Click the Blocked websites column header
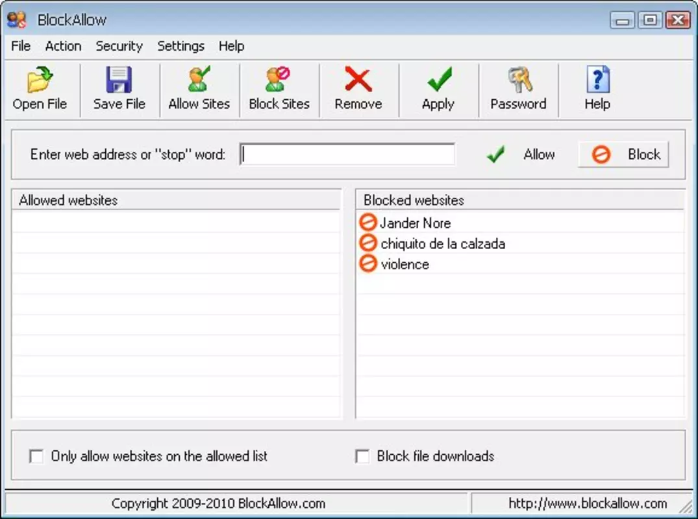Image resolution: width=698 pixels, height=519 pixels. pos(520,200)
